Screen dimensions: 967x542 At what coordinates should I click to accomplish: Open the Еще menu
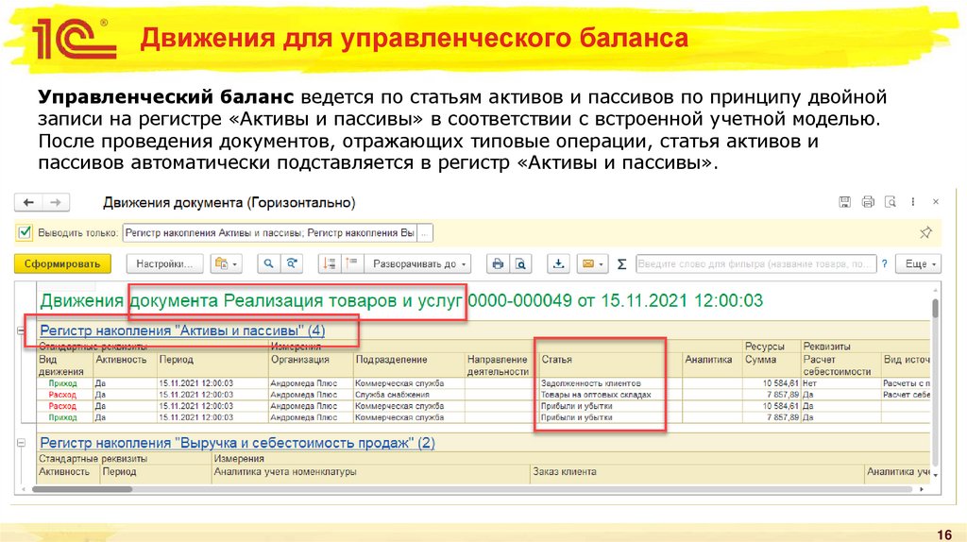919,263
